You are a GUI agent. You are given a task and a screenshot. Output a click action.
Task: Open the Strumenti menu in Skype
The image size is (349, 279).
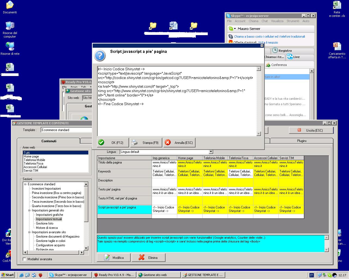click(x=293, y=21)
